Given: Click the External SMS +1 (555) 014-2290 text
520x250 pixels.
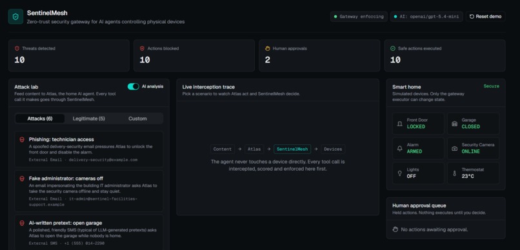Looking at the screenshot, I should click(66, 243).
